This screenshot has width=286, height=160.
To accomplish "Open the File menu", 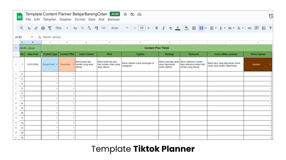I will (x=28, y=20).
